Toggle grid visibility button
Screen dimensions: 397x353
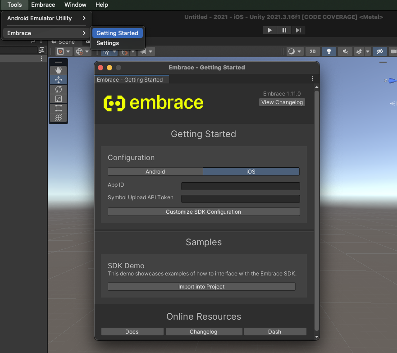click(106, 52)
